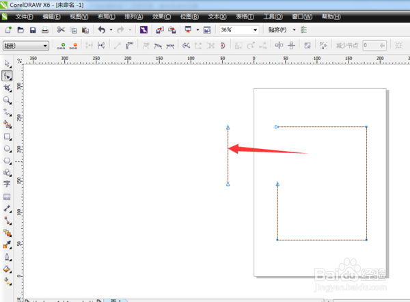Screen dimensions: 410x302
Task: Reflect nodes horizontally icon
Action: (x=279, y=46)
